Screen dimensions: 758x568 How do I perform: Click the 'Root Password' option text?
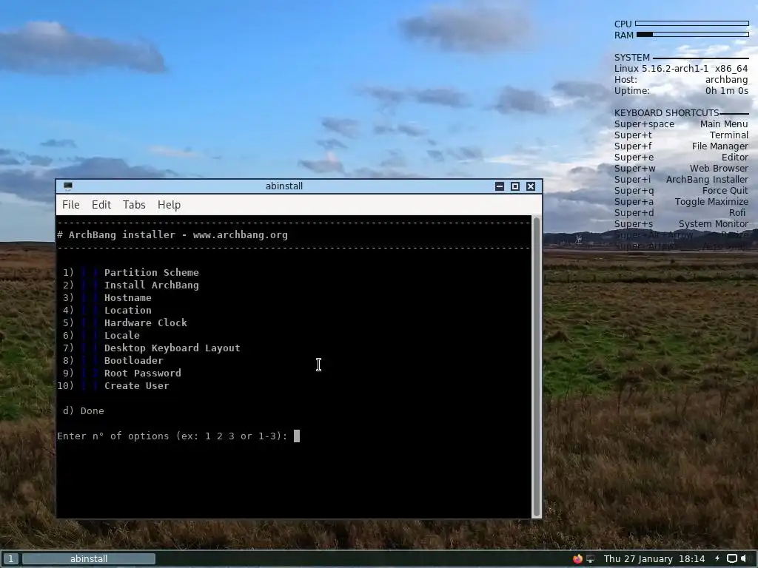point(143,373)
